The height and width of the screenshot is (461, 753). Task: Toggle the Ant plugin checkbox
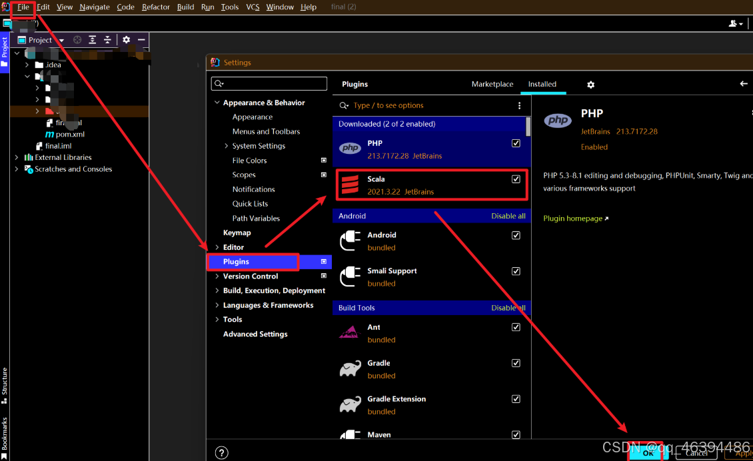point(516,327)
